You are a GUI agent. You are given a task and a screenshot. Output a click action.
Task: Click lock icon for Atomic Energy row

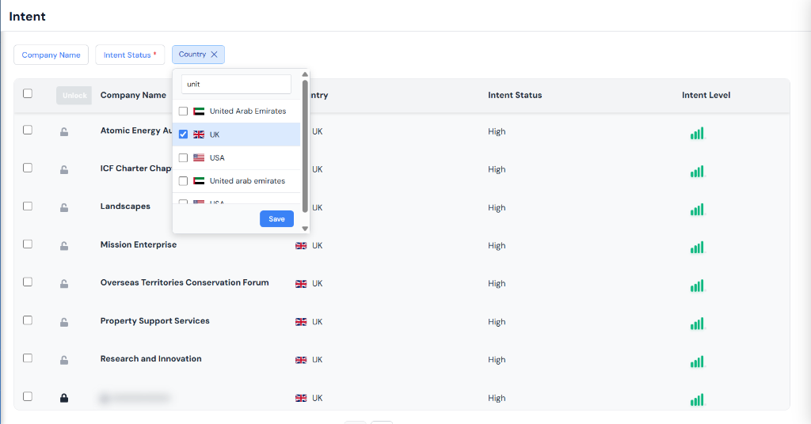(x=64, y=131)
